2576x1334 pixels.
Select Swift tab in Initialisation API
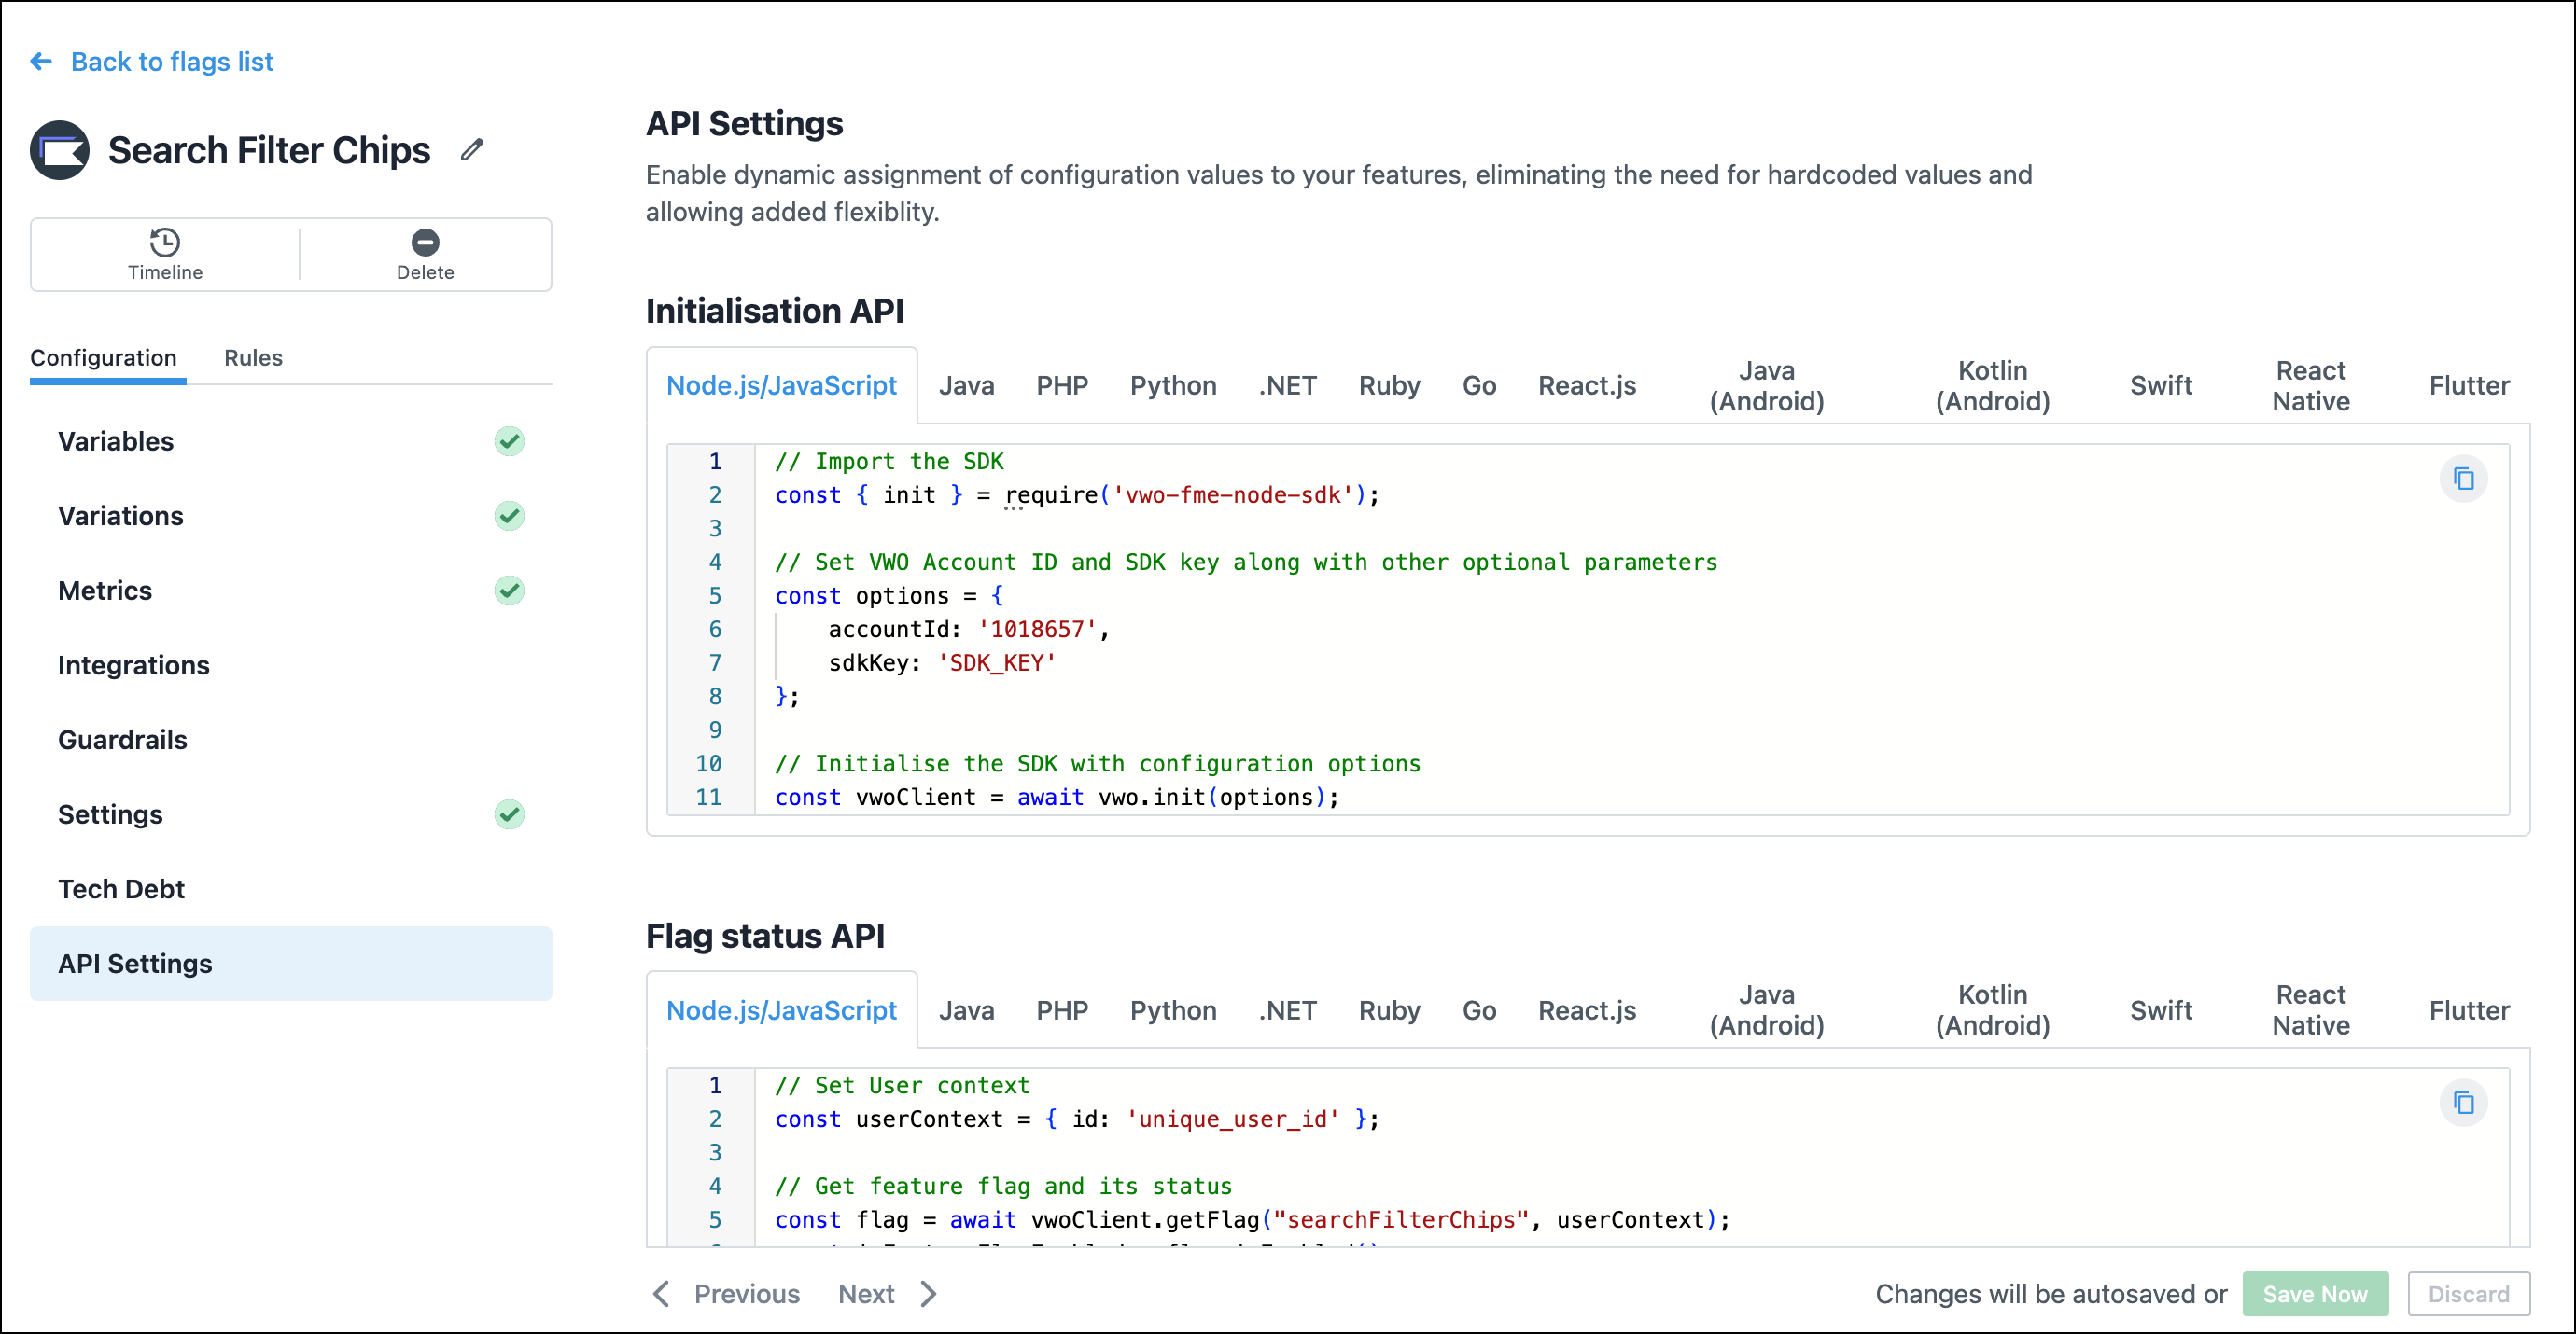pos(2160,385)
